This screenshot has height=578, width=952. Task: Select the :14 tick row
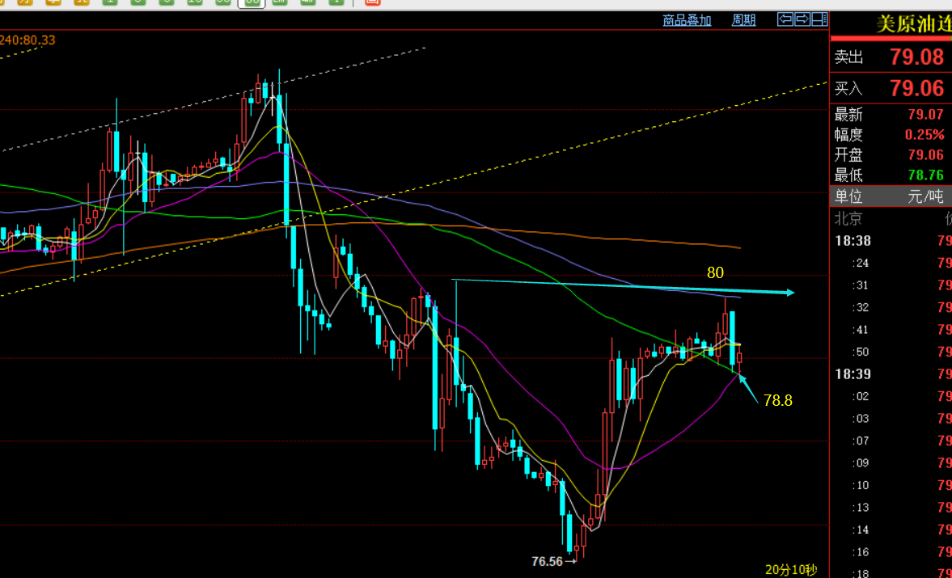[891, 530]
